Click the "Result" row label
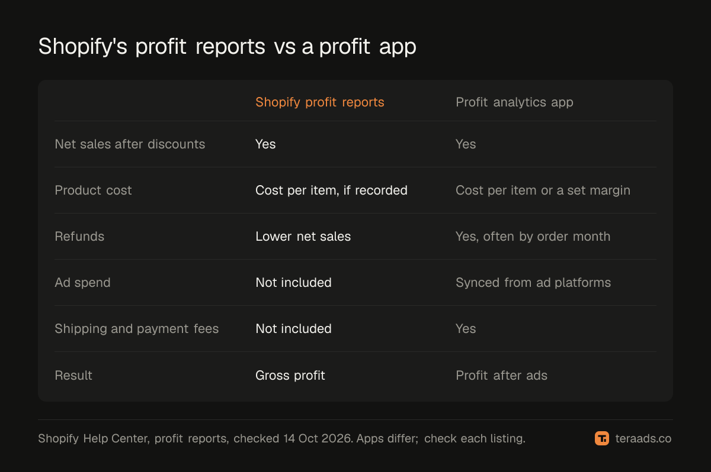This screenshot has width=711, height=472. 73,375
